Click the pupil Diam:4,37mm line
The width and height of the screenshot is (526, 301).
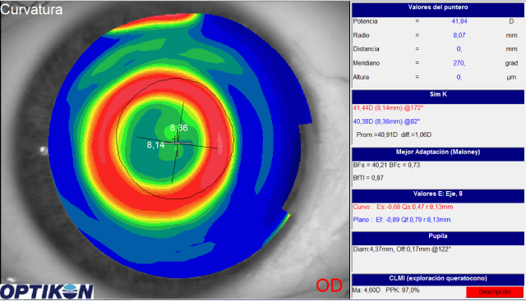click(402, 249)
